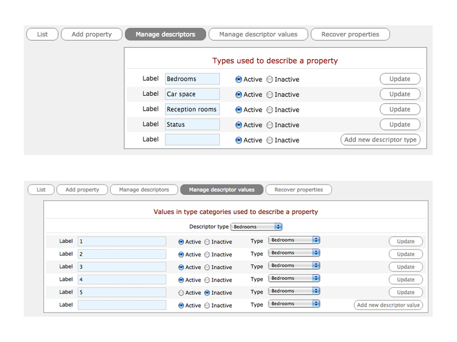Expand Type dropdown for value 2 row
This screenshot has width=457, height=342.
pos(294,253)
